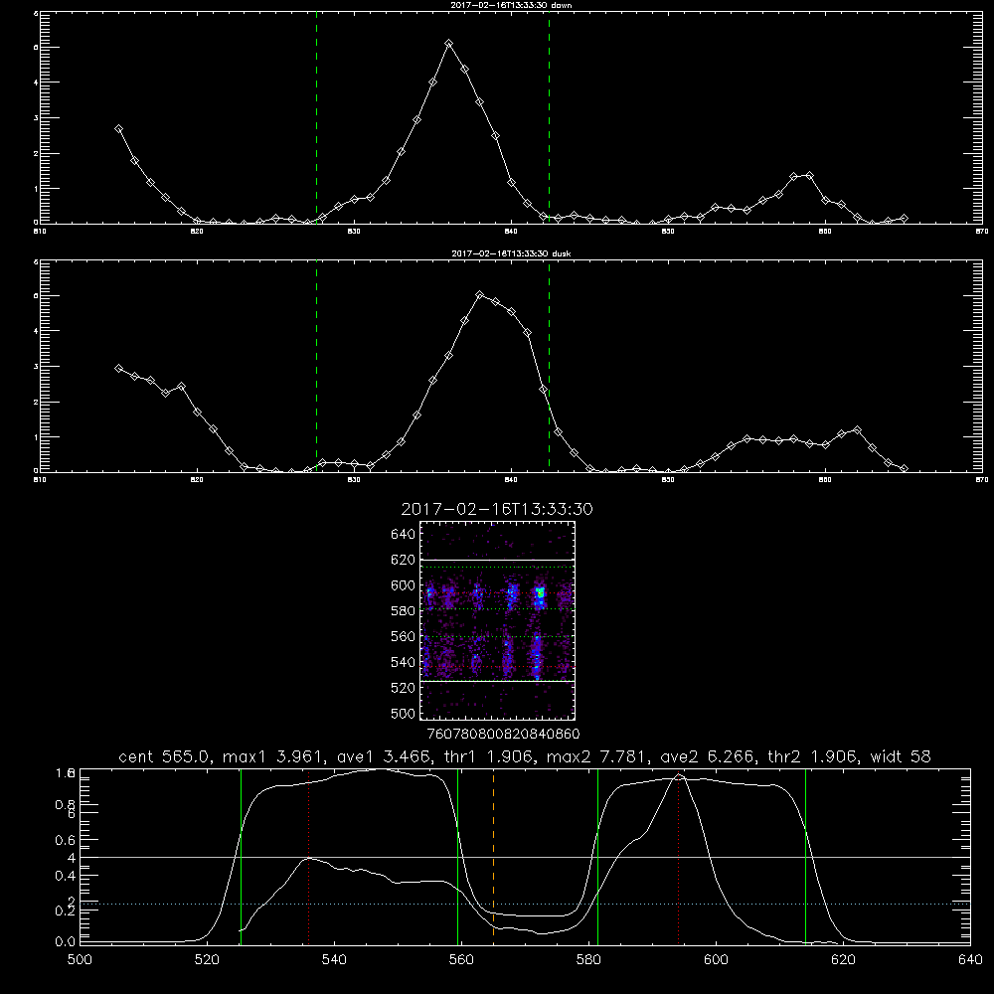The image size is (994, 994).
Task: Select the first data diamond in dusk plot
Action: tap(118, 368)
